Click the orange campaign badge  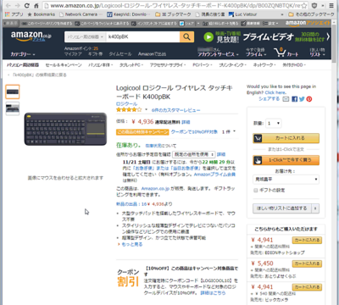click(142, 132)
